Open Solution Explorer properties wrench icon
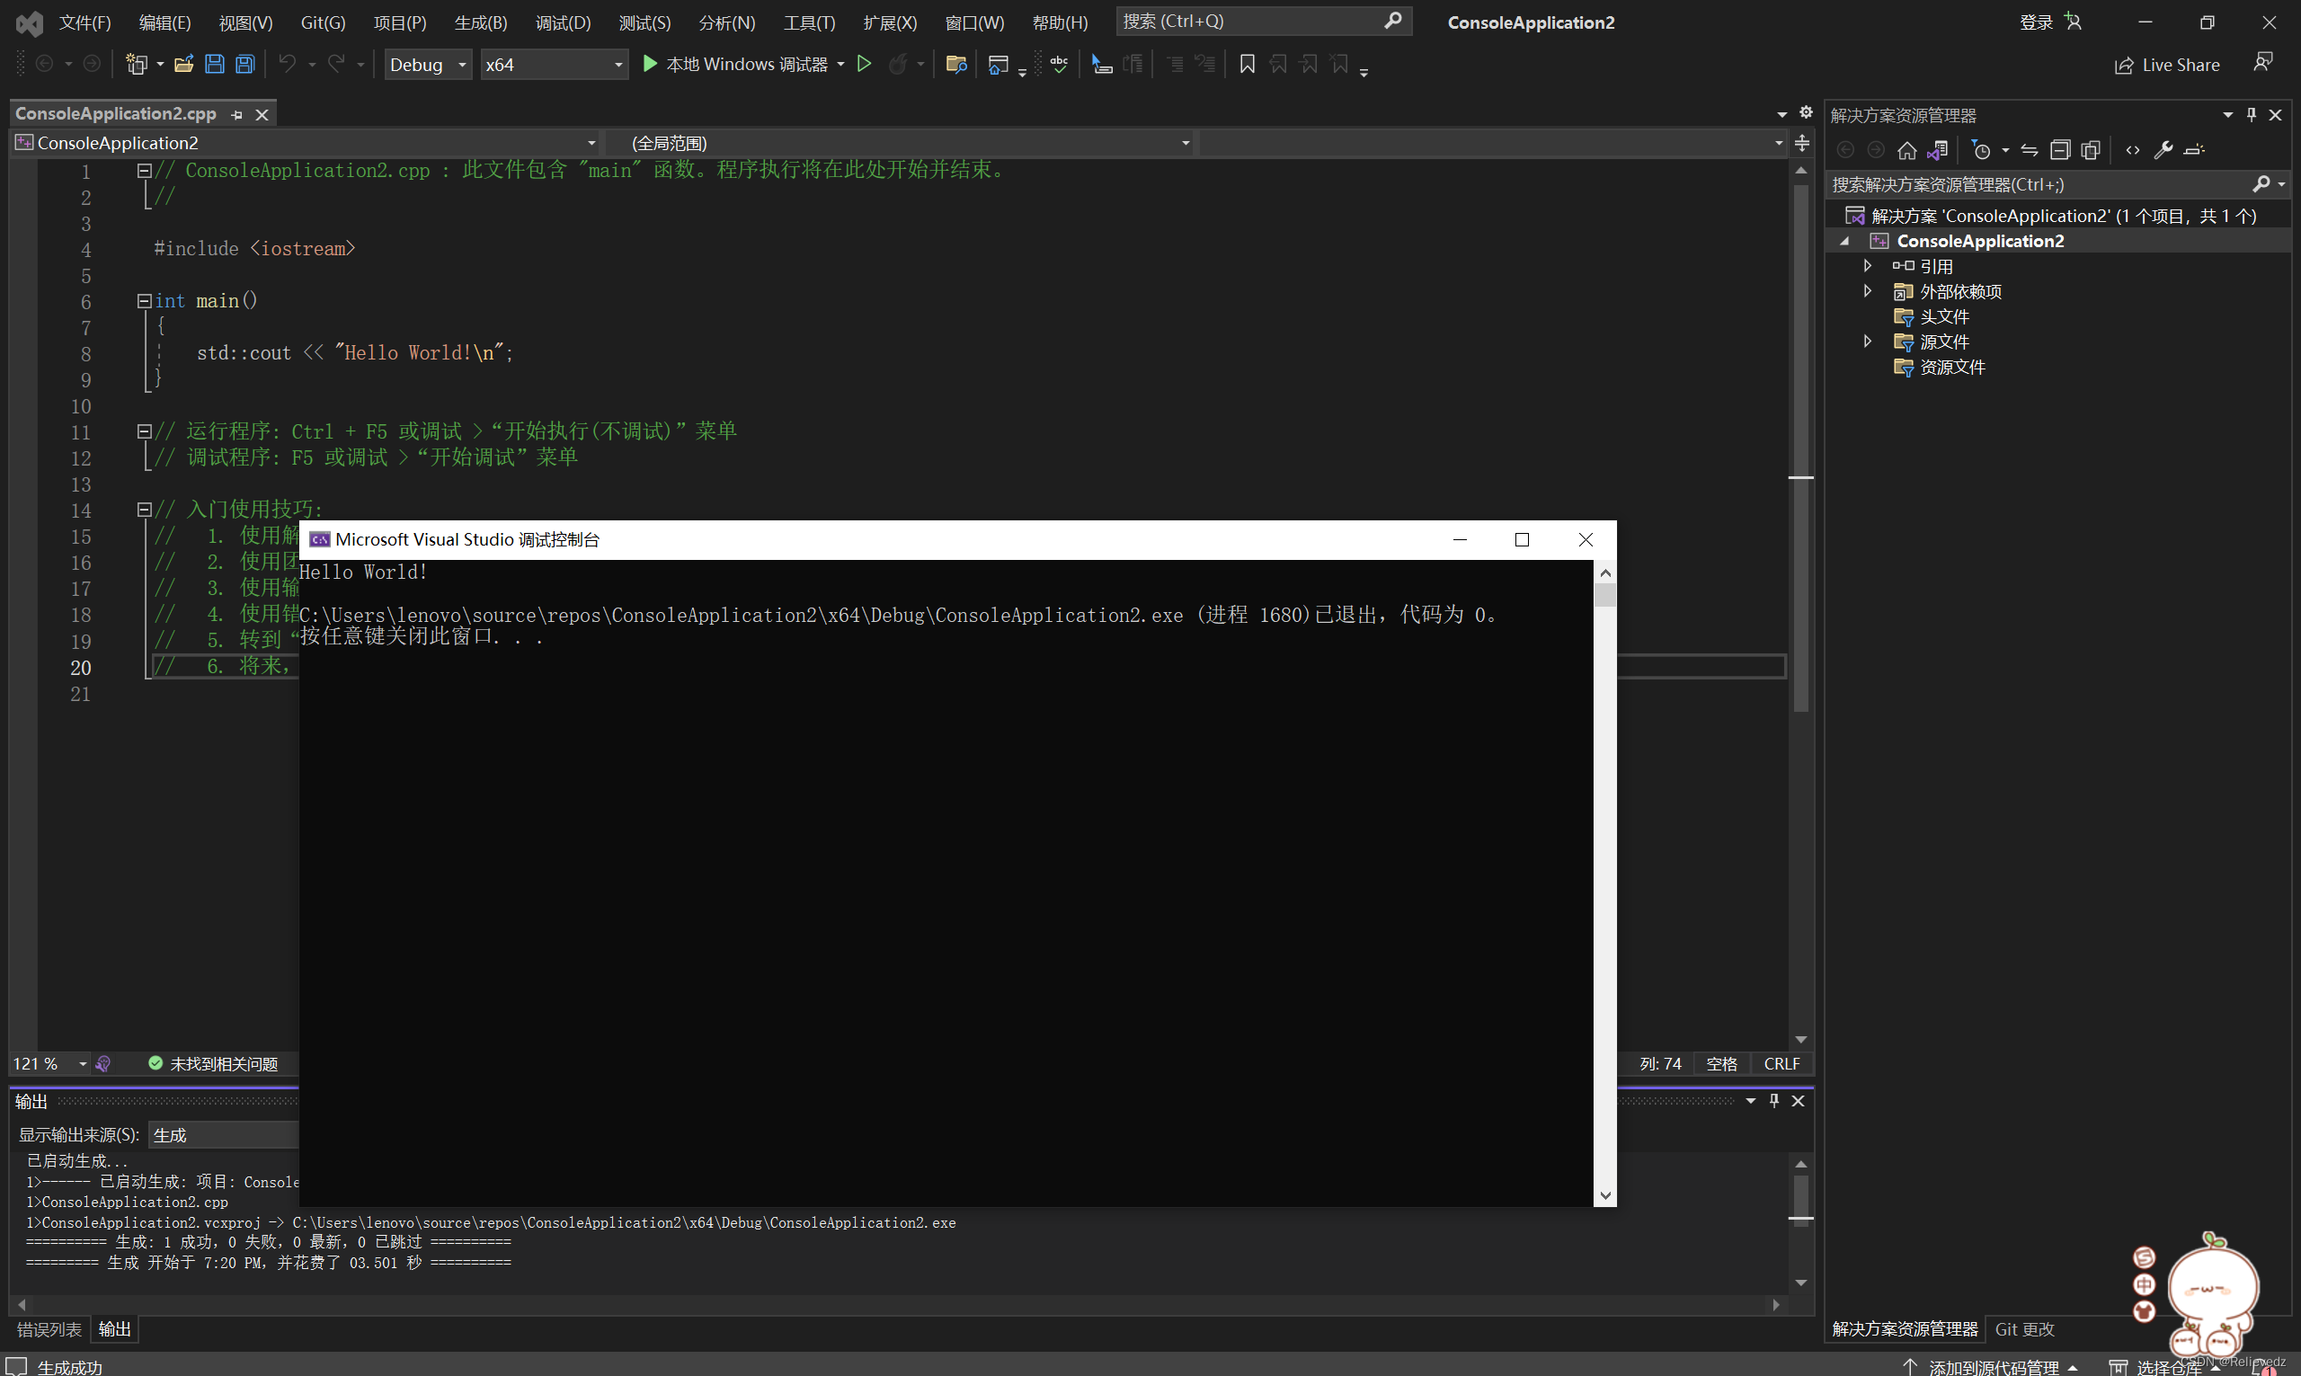2301x1376 pixels. tap(2163, 149)
